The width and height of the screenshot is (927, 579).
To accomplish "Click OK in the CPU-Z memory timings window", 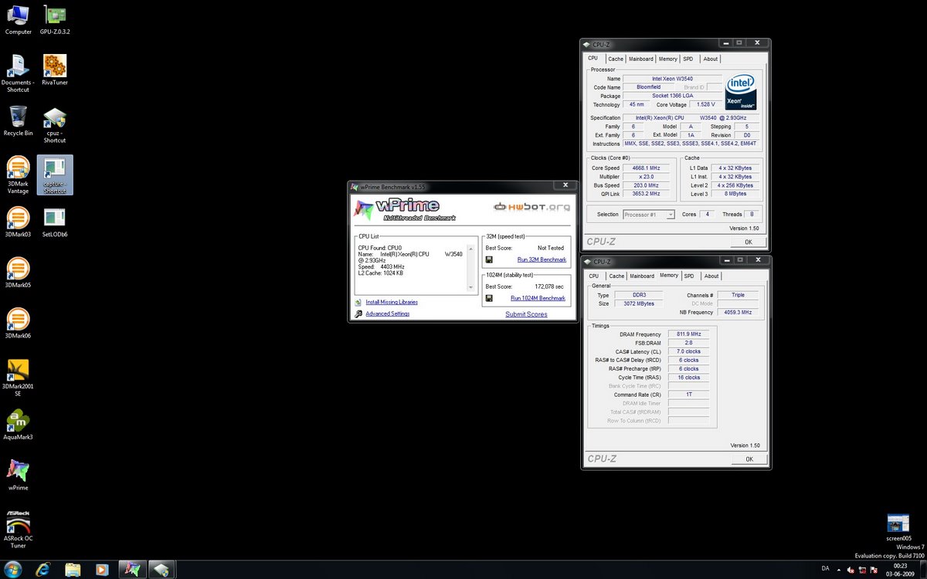I will click(749, 459).
